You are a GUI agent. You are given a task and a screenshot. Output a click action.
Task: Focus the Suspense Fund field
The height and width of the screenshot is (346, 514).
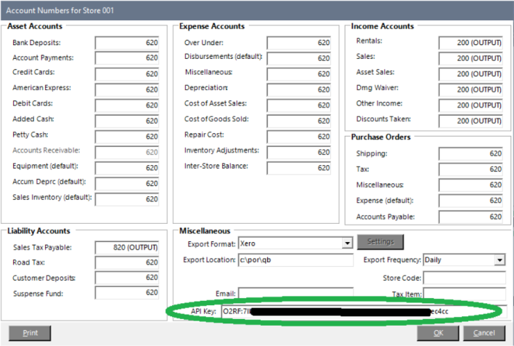tap(127, 292)
